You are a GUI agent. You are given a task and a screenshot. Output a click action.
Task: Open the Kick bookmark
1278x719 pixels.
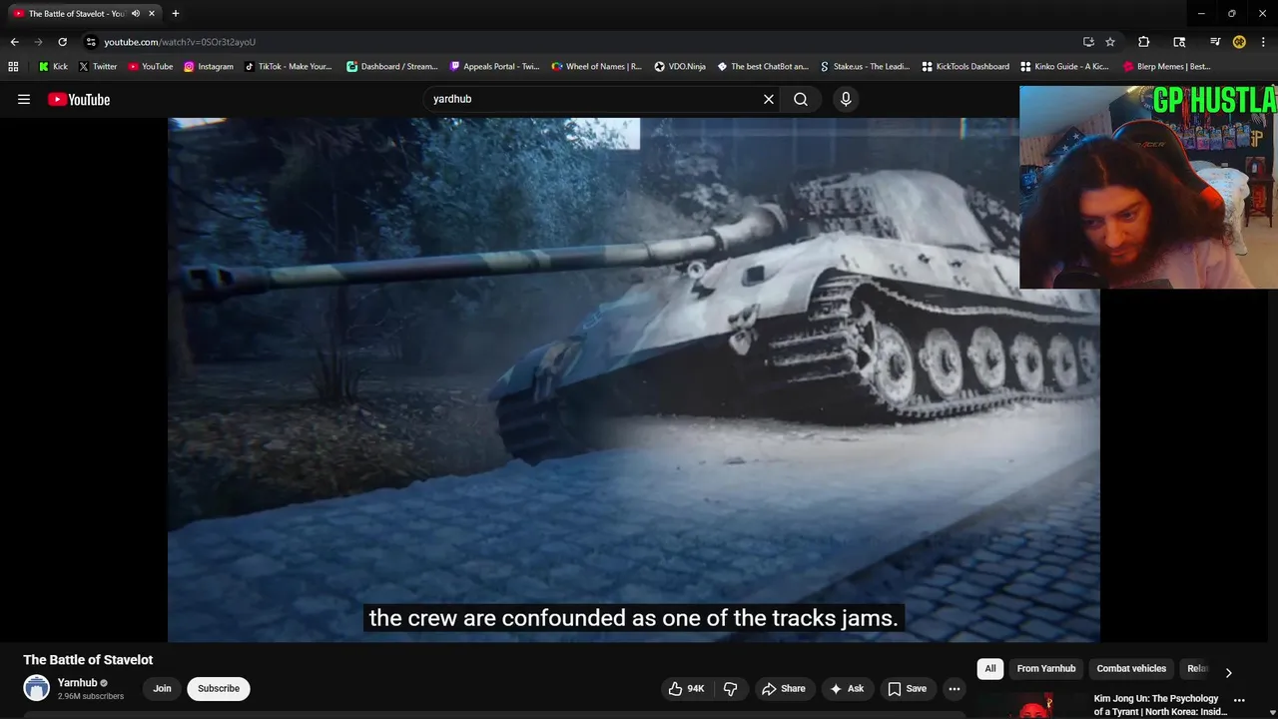point(53,67)
